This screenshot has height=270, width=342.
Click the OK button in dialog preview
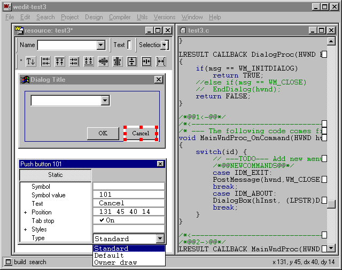[x=103, y=133]
